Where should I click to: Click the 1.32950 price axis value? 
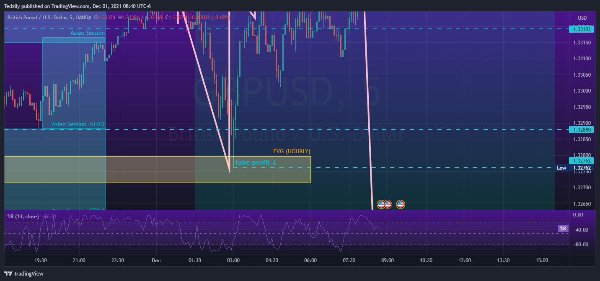click(582, 107)
